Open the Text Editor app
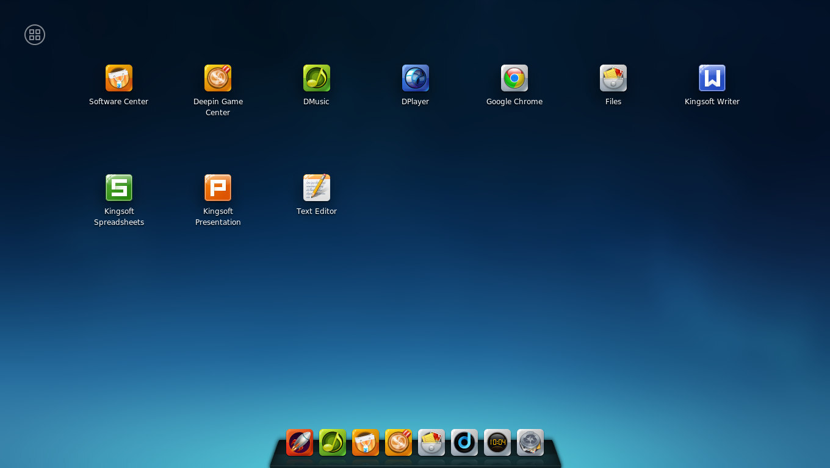The height and width of the screenshot is (468, 830). [316, 188]
